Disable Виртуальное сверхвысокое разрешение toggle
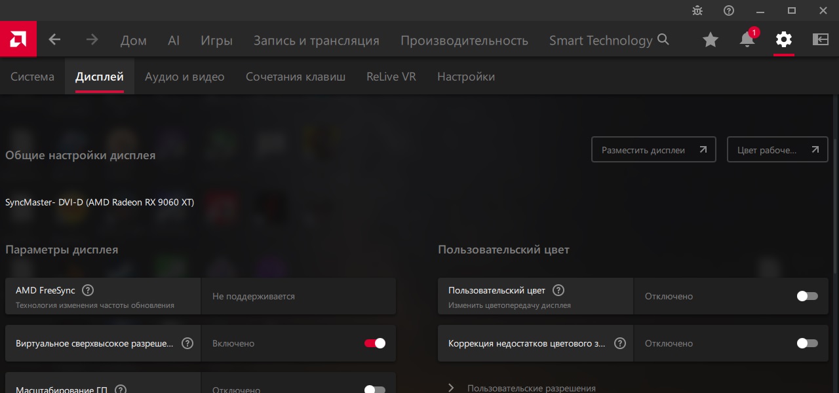 [375, 343]
